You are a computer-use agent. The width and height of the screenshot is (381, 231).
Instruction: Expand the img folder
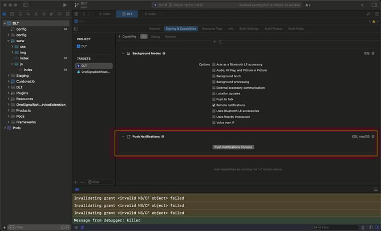pyautogui.click(x=13, y=52)
